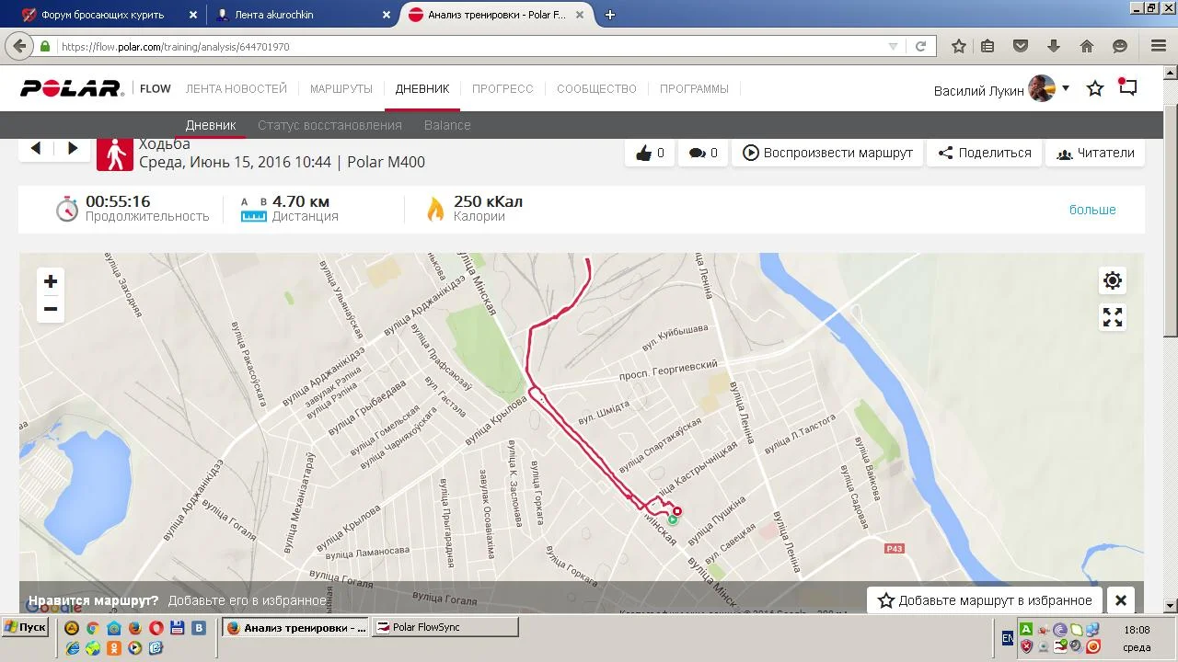Open the ПРОГРЕСС menu

[x=502, y=89]
